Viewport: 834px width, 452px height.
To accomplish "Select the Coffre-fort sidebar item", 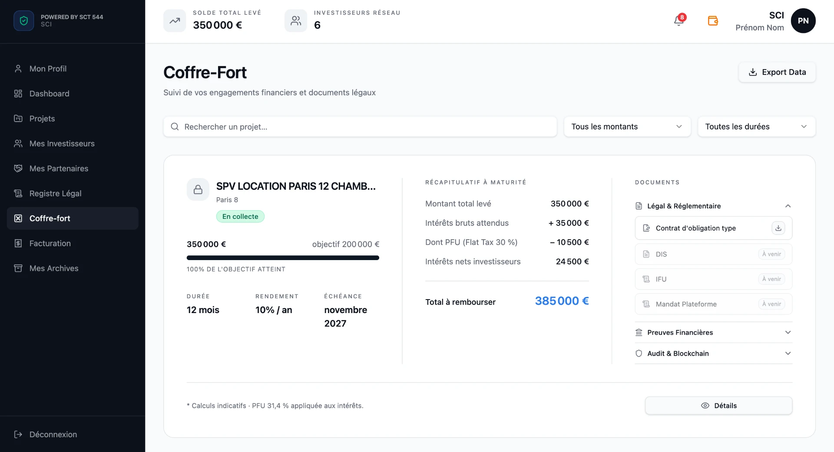I will (x=73, y=218).
